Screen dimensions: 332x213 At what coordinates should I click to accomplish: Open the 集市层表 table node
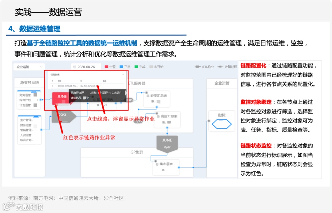(x=166, y=167)
